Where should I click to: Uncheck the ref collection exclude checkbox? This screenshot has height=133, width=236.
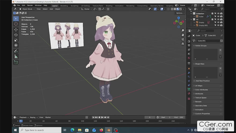(x=212, y=19)
